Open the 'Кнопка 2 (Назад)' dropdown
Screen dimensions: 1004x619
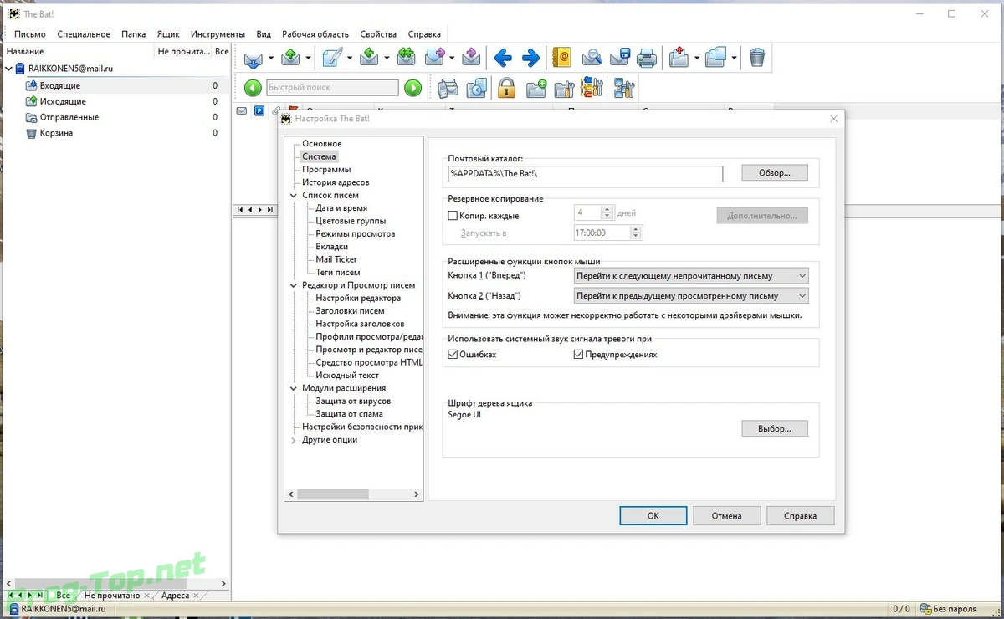pos(691,295)
